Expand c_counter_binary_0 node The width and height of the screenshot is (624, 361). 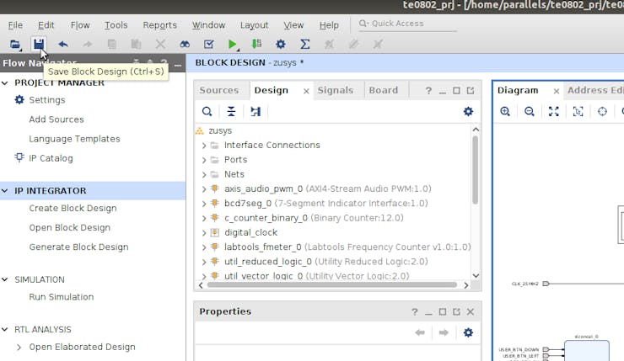coord(204,218)
